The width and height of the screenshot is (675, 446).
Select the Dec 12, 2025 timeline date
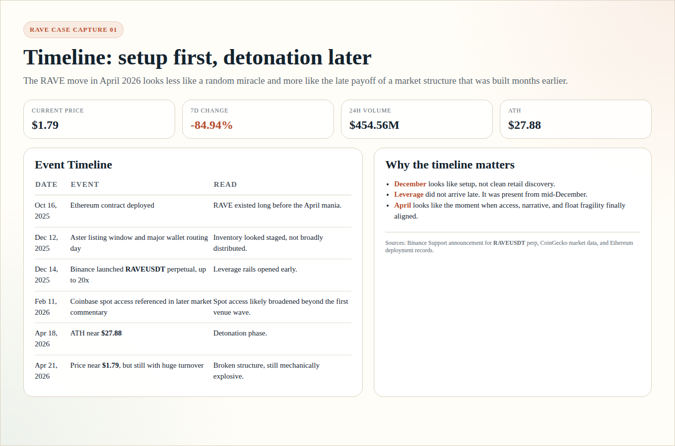point(46,243)
